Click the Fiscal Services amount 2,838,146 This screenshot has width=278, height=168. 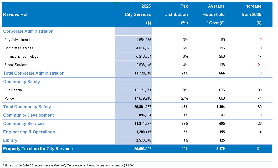[144, 65]
